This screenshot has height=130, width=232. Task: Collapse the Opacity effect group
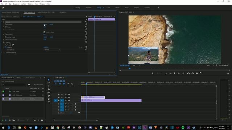[2, 42]
